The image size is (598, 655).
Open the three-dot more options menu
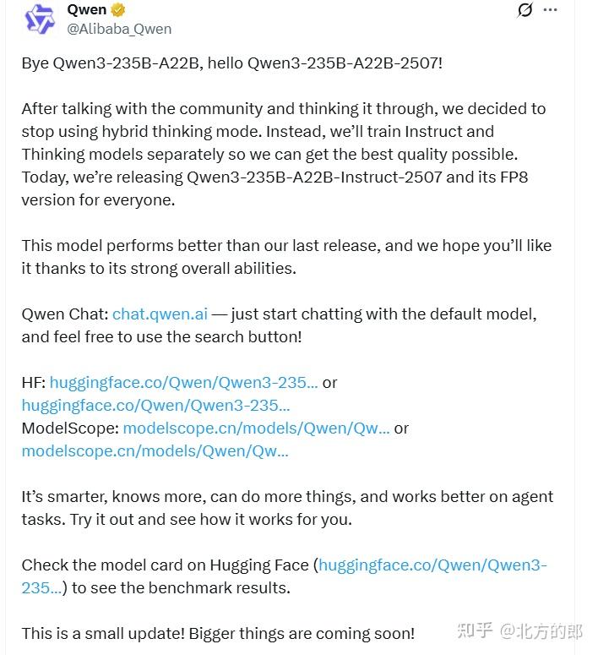click(x=550, y=10)
